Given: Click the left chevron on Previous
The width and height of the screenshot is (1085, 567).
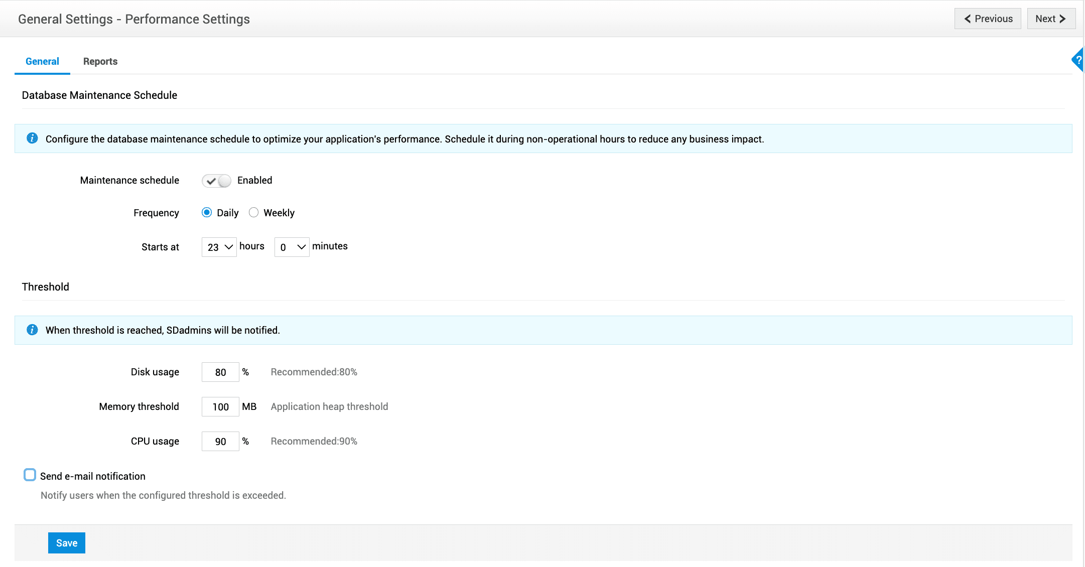Looking at the screenshot, I should [967, 19].
